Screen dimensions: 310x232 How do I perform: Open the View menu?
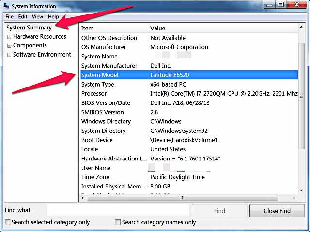coord(37,17)
